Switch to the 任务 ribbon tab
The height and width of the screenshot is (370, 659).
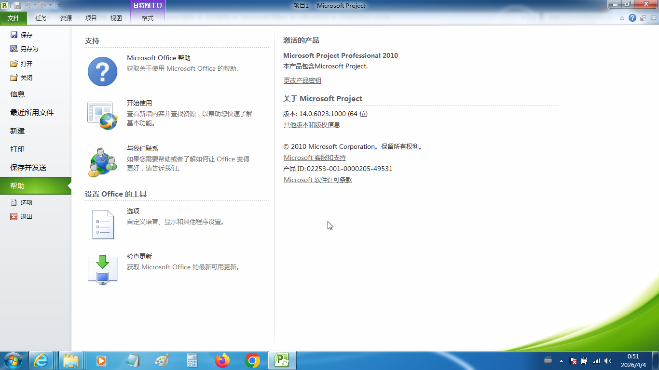coord(41,18)
